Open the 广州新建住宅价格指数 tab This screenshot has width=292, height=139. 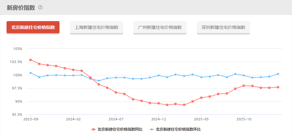[x=160, y=27]
